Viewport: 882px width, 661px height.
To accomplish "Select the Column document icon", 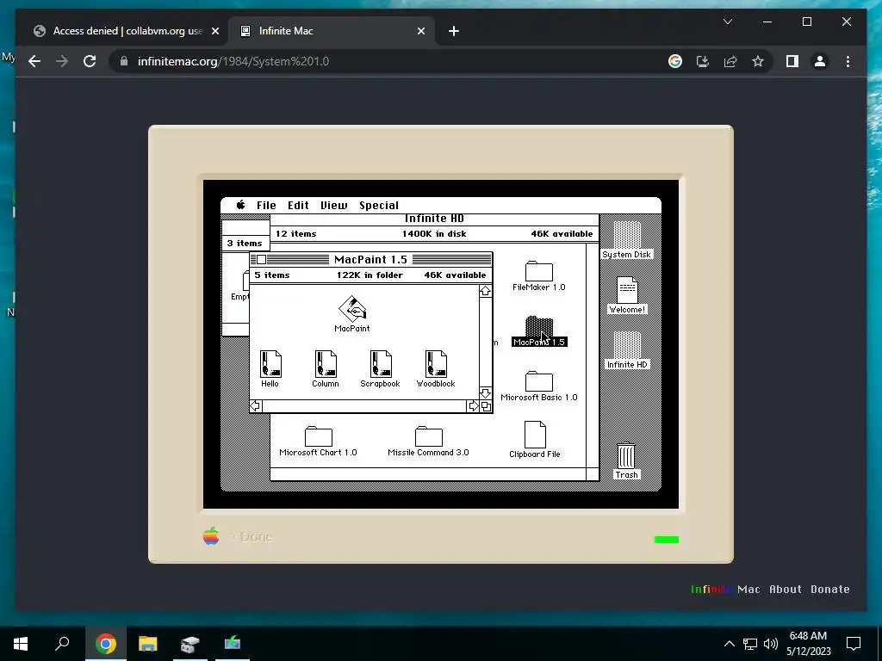I will (x=326, y=364).
